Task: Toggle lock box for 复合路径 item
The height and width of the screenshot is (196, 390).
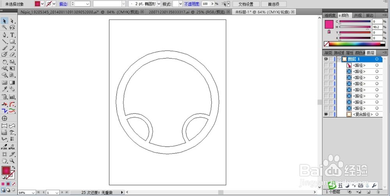Action: [x=331, y=114]
